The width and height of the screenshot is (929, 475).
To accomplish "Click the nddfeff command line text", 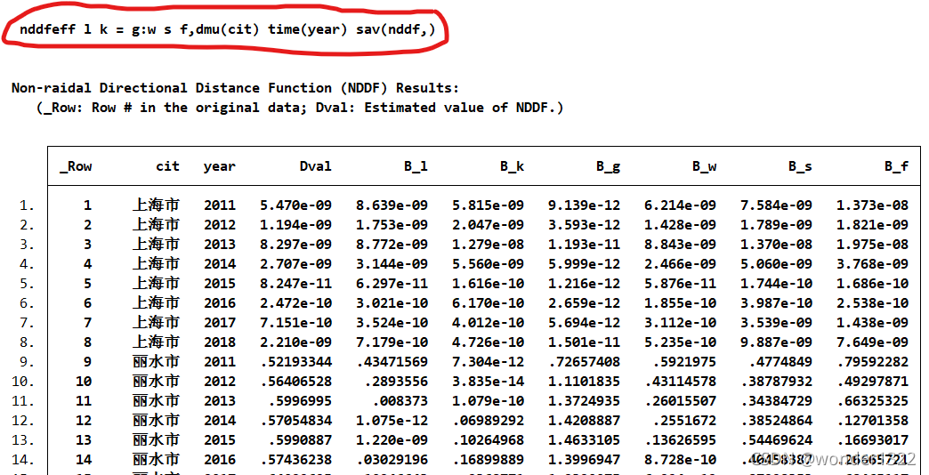I will pyautogui.click(x=227, y=29).
